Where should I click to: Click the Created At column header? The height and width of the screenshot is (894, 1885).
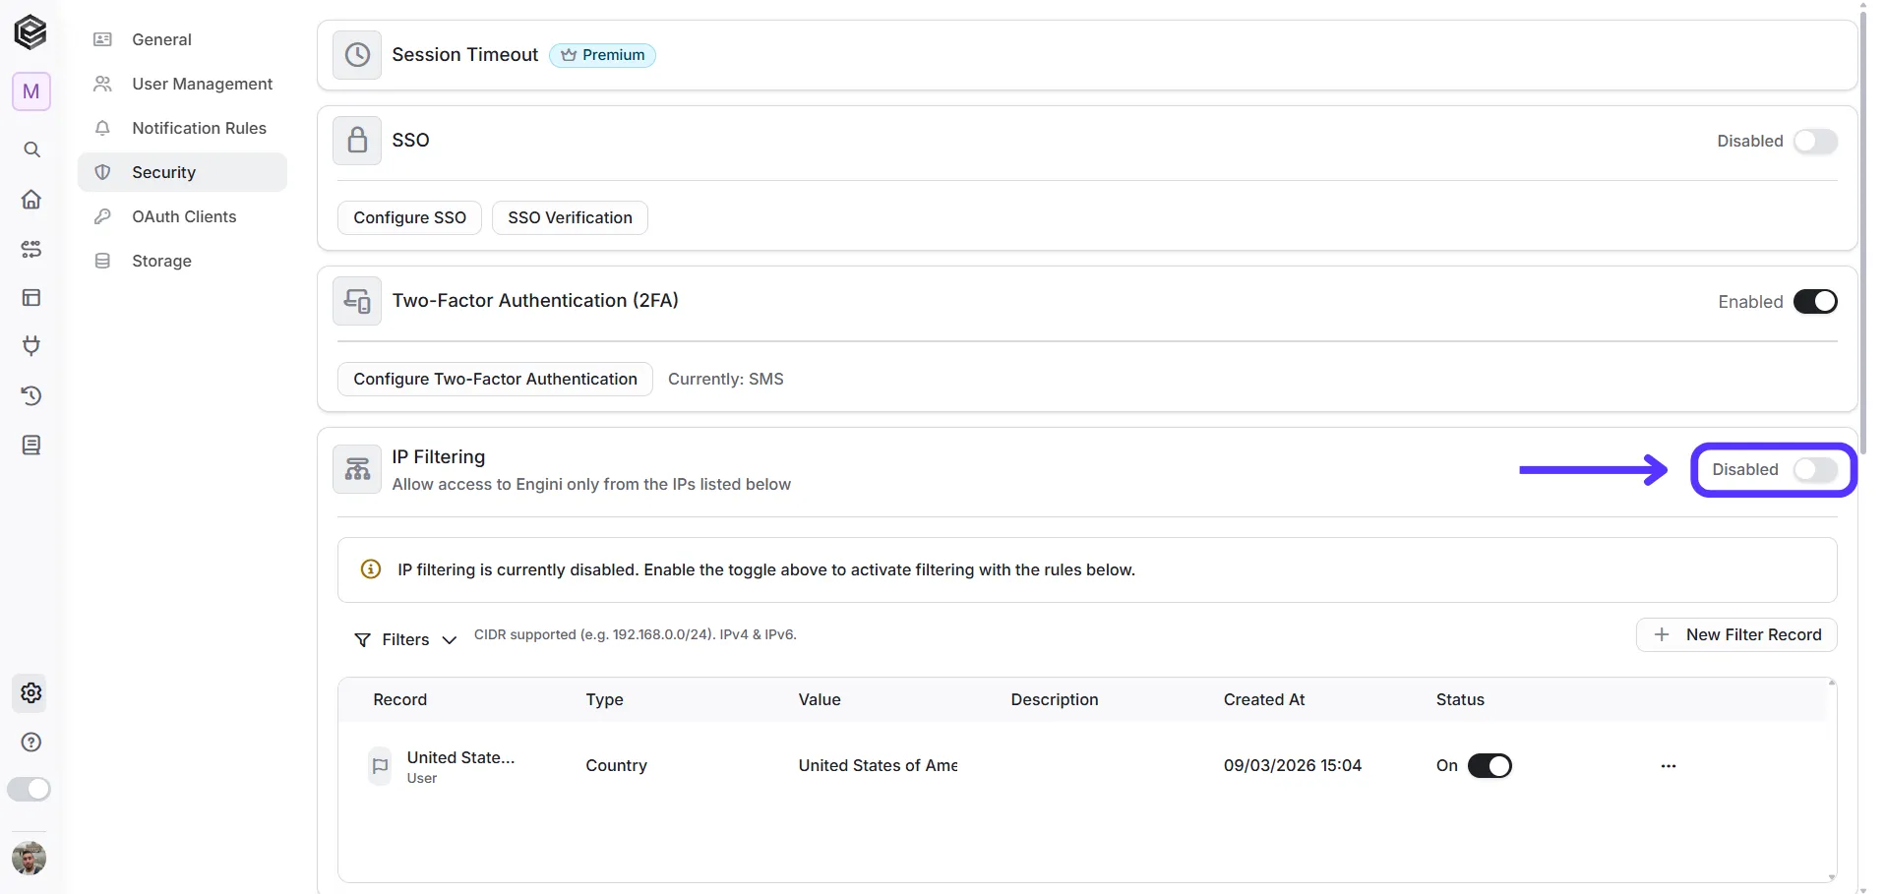click(x=1263, y=700)
